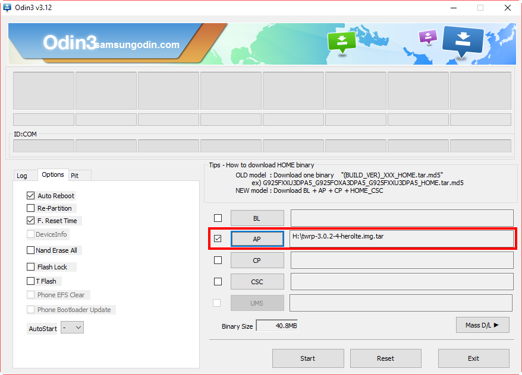Click the samsungodin.com banner text
This screenshot has height=375, width=522.
coord(137,45)
